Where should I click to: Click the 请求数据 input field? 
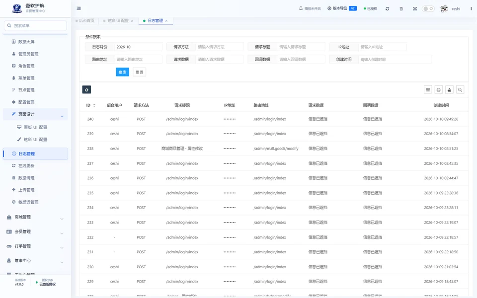pyautogui.click(x=219, y=59)
